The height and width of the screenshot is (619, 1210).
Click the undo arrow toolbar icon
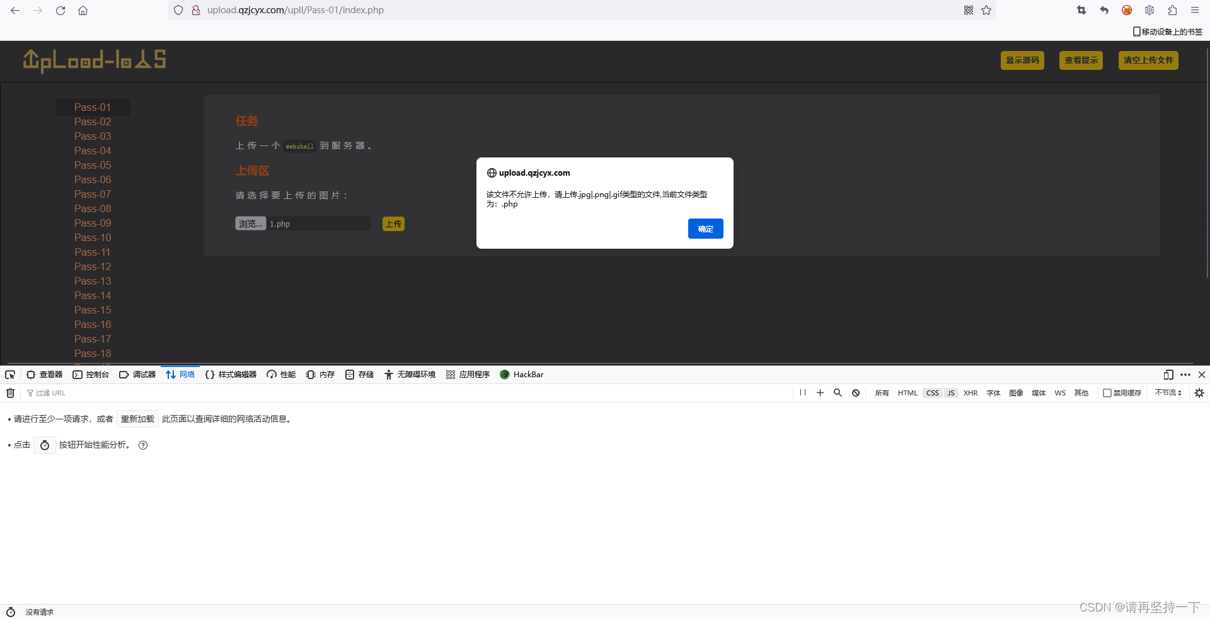[x=1104, y=10]
